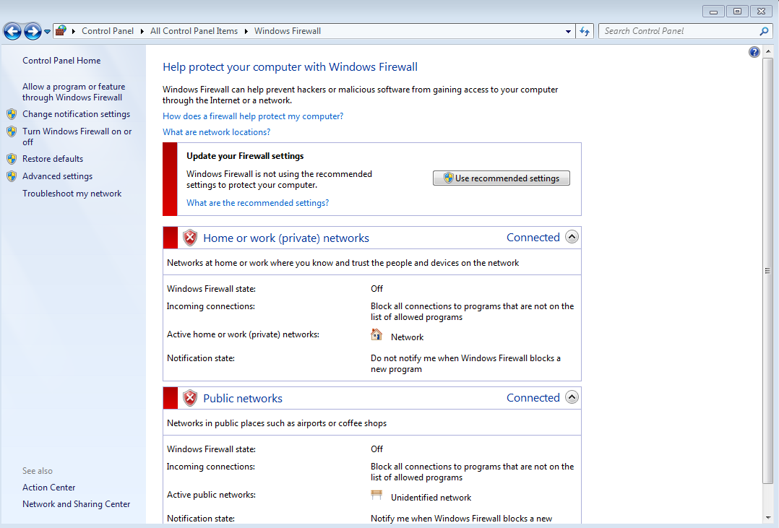Click the firewall icon in address bar
This screenshot has width=779, height=528.
[61, 31]
